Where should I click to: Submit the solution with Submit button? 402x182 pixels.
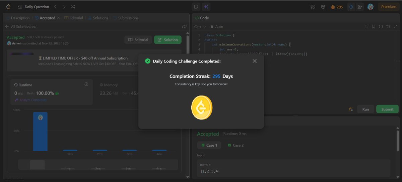click(x=387, y=109)
